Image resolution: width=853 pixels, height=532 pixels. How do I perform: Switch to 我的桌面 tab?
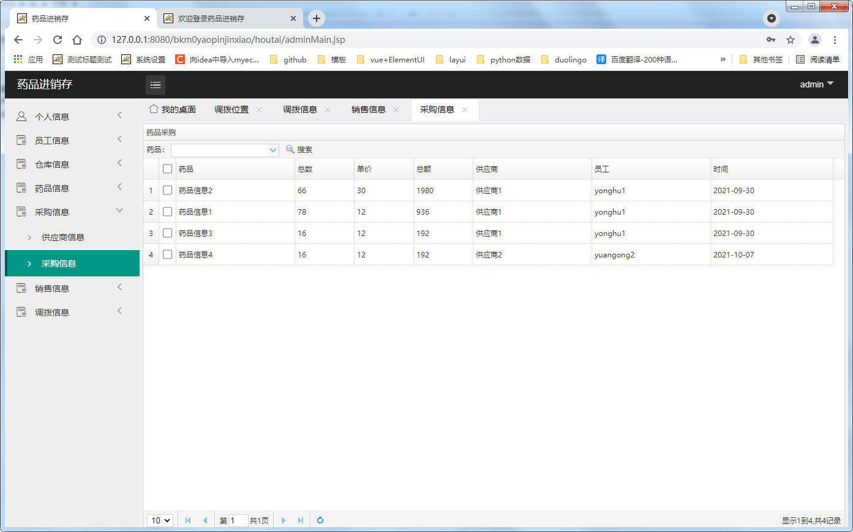[173, 109]
